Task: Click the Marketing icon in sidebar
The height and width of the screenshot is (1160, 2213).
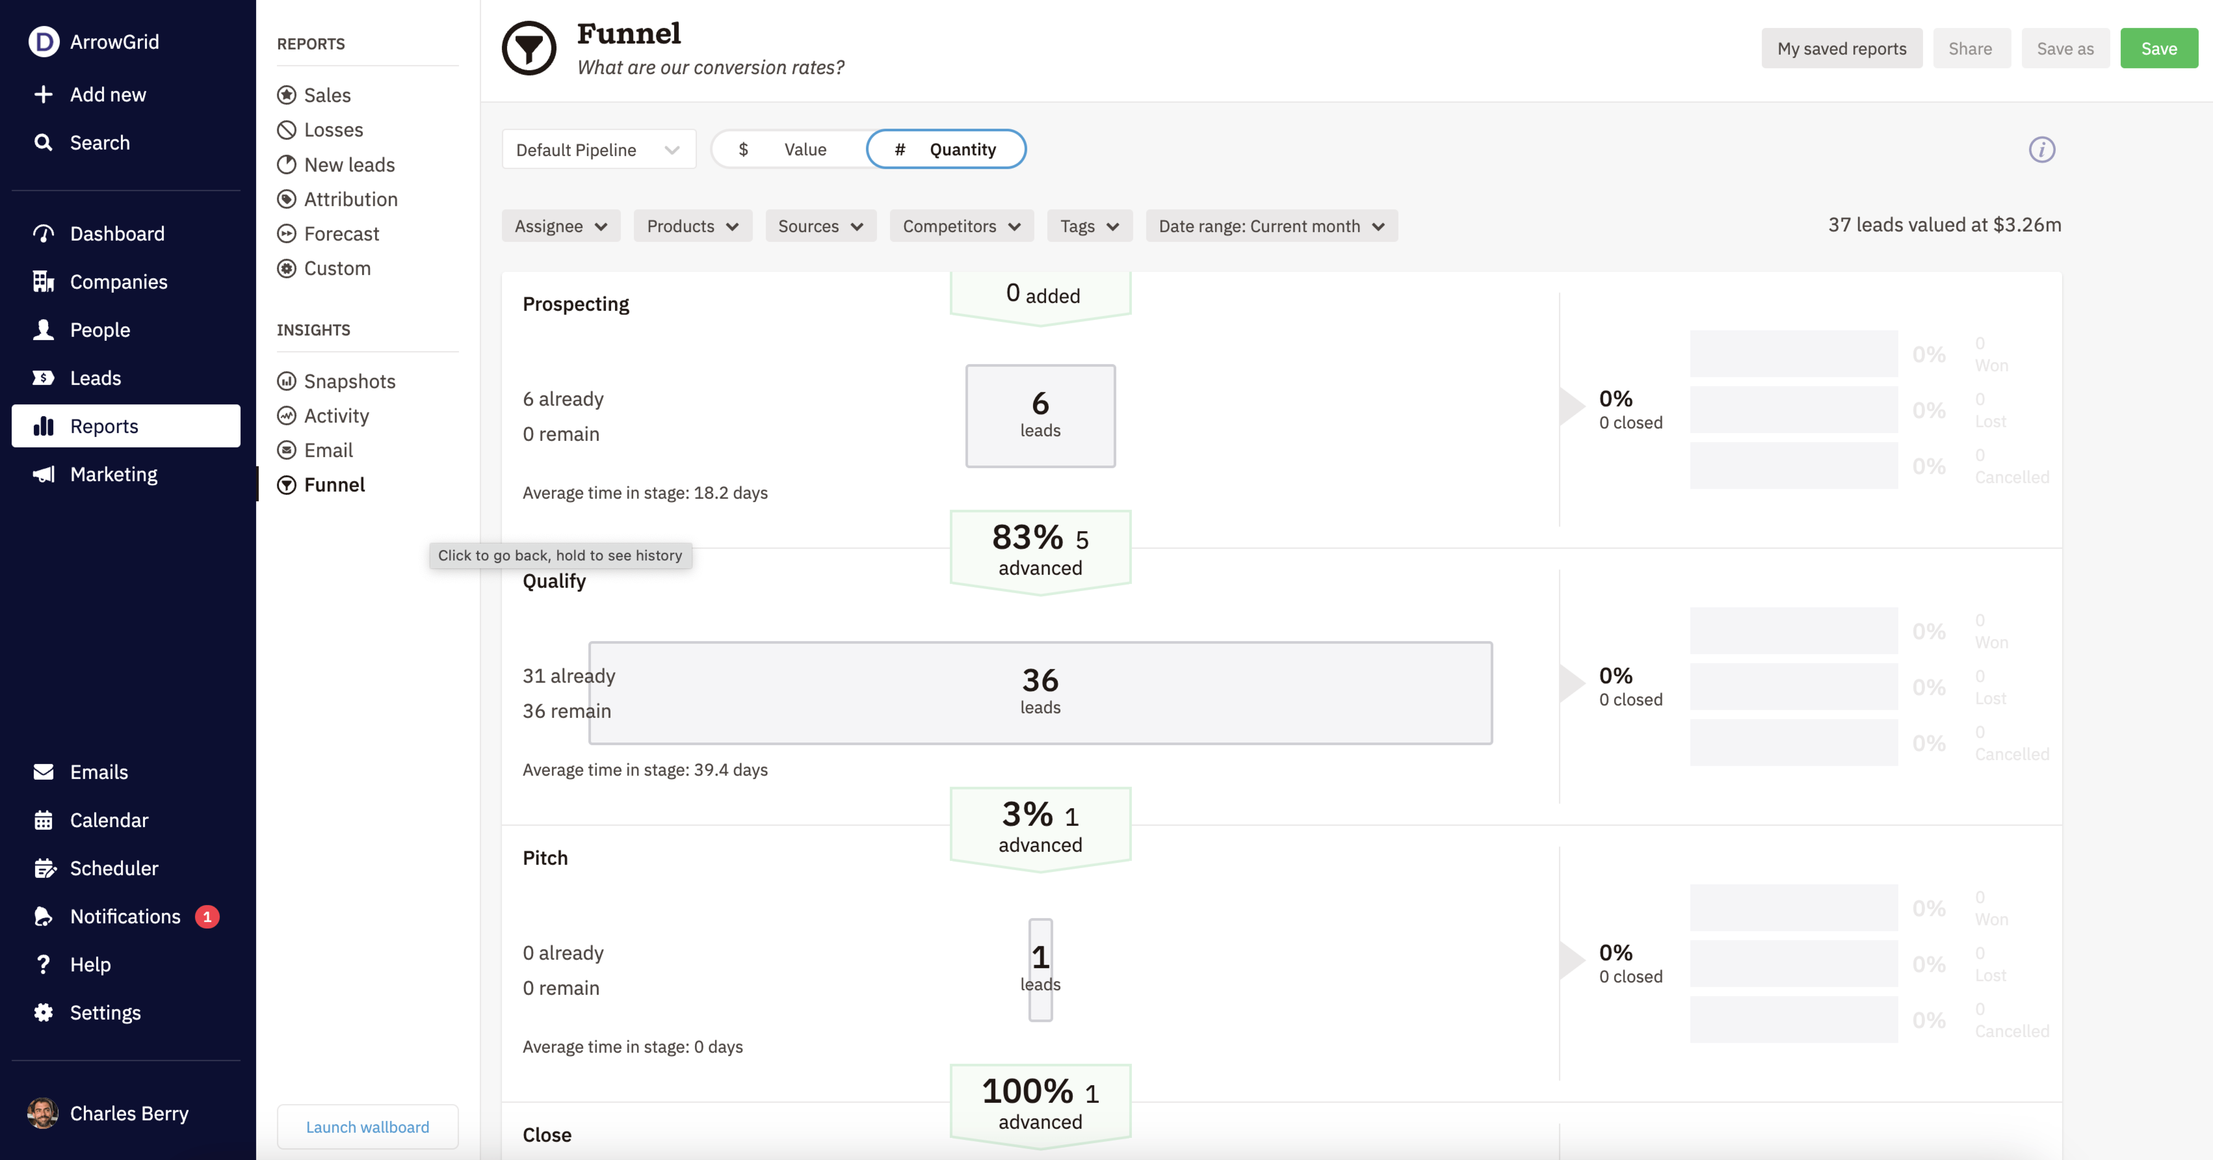Action: (44, 473)
